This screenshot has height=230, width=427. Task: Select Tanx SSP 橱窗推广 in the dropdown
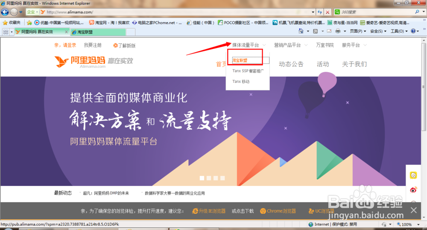point(248,71)
